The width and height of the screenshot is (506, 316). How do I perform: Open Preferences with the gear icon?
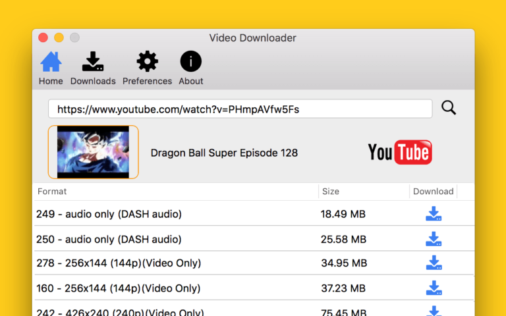click(x=147, y=68)
